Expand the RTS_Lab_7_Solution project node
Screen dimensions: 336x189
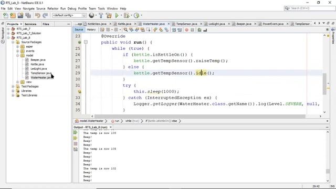pos(8,33)
